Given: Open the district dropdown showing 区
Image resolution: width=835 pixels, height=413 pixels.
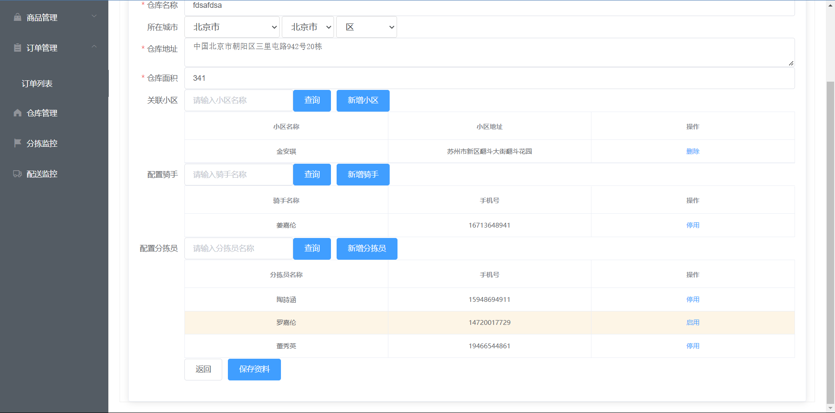Looking at the screenshot, I should 367,27.
